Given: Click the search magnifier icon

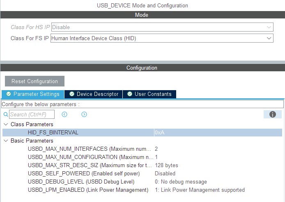Looking at the screenshot, I should pos(6,114).
